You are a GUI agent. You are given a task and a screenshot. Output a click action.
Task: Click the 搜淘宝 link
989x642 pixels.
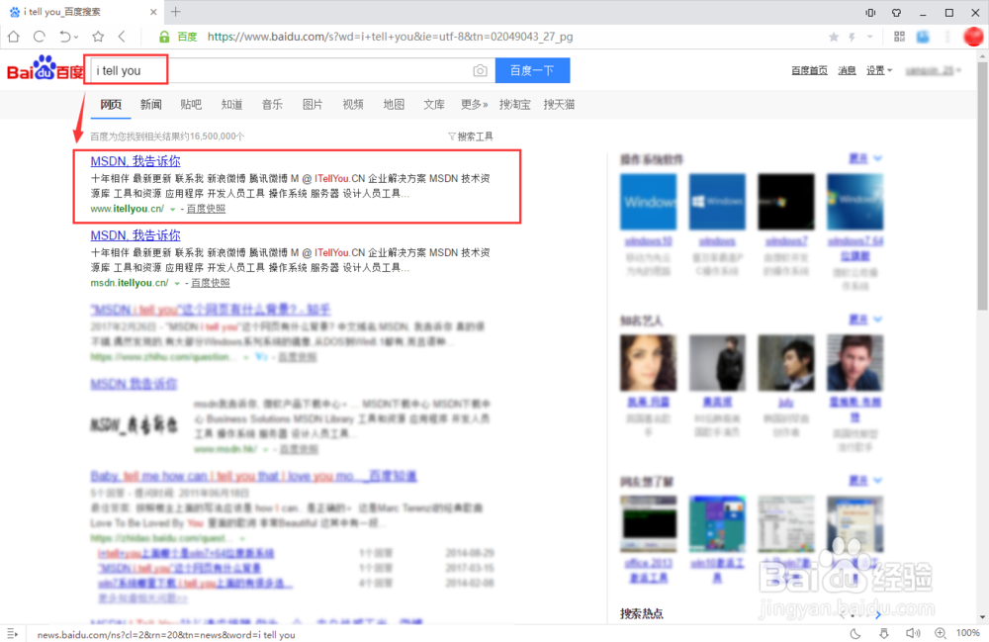coord(514,105)
